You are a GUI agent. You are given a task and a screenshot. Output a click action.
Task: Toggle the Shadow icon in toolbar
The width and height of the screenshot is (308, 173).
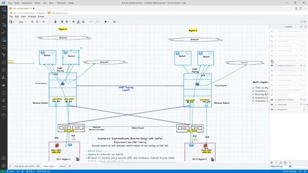coord(83,22)
